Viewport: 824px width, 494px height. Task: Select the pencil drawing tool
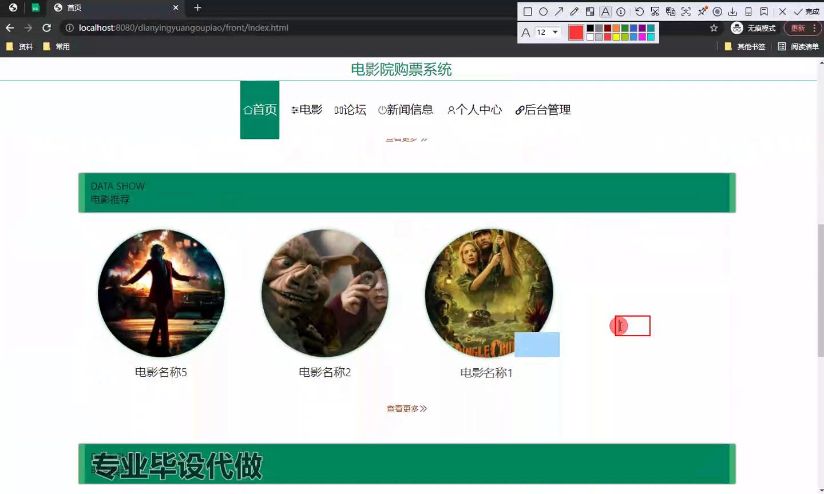point(575,11)
